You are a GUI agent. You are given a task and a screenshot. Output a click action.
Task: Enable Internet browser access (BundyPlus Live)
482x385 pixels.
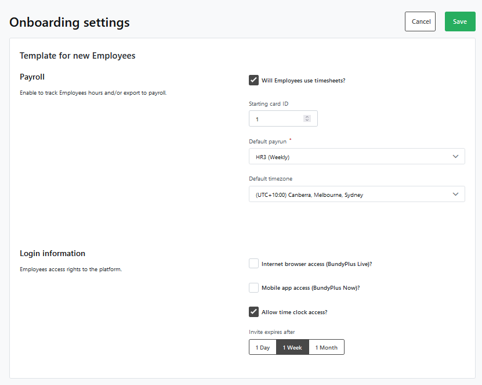tap(253, 263)
